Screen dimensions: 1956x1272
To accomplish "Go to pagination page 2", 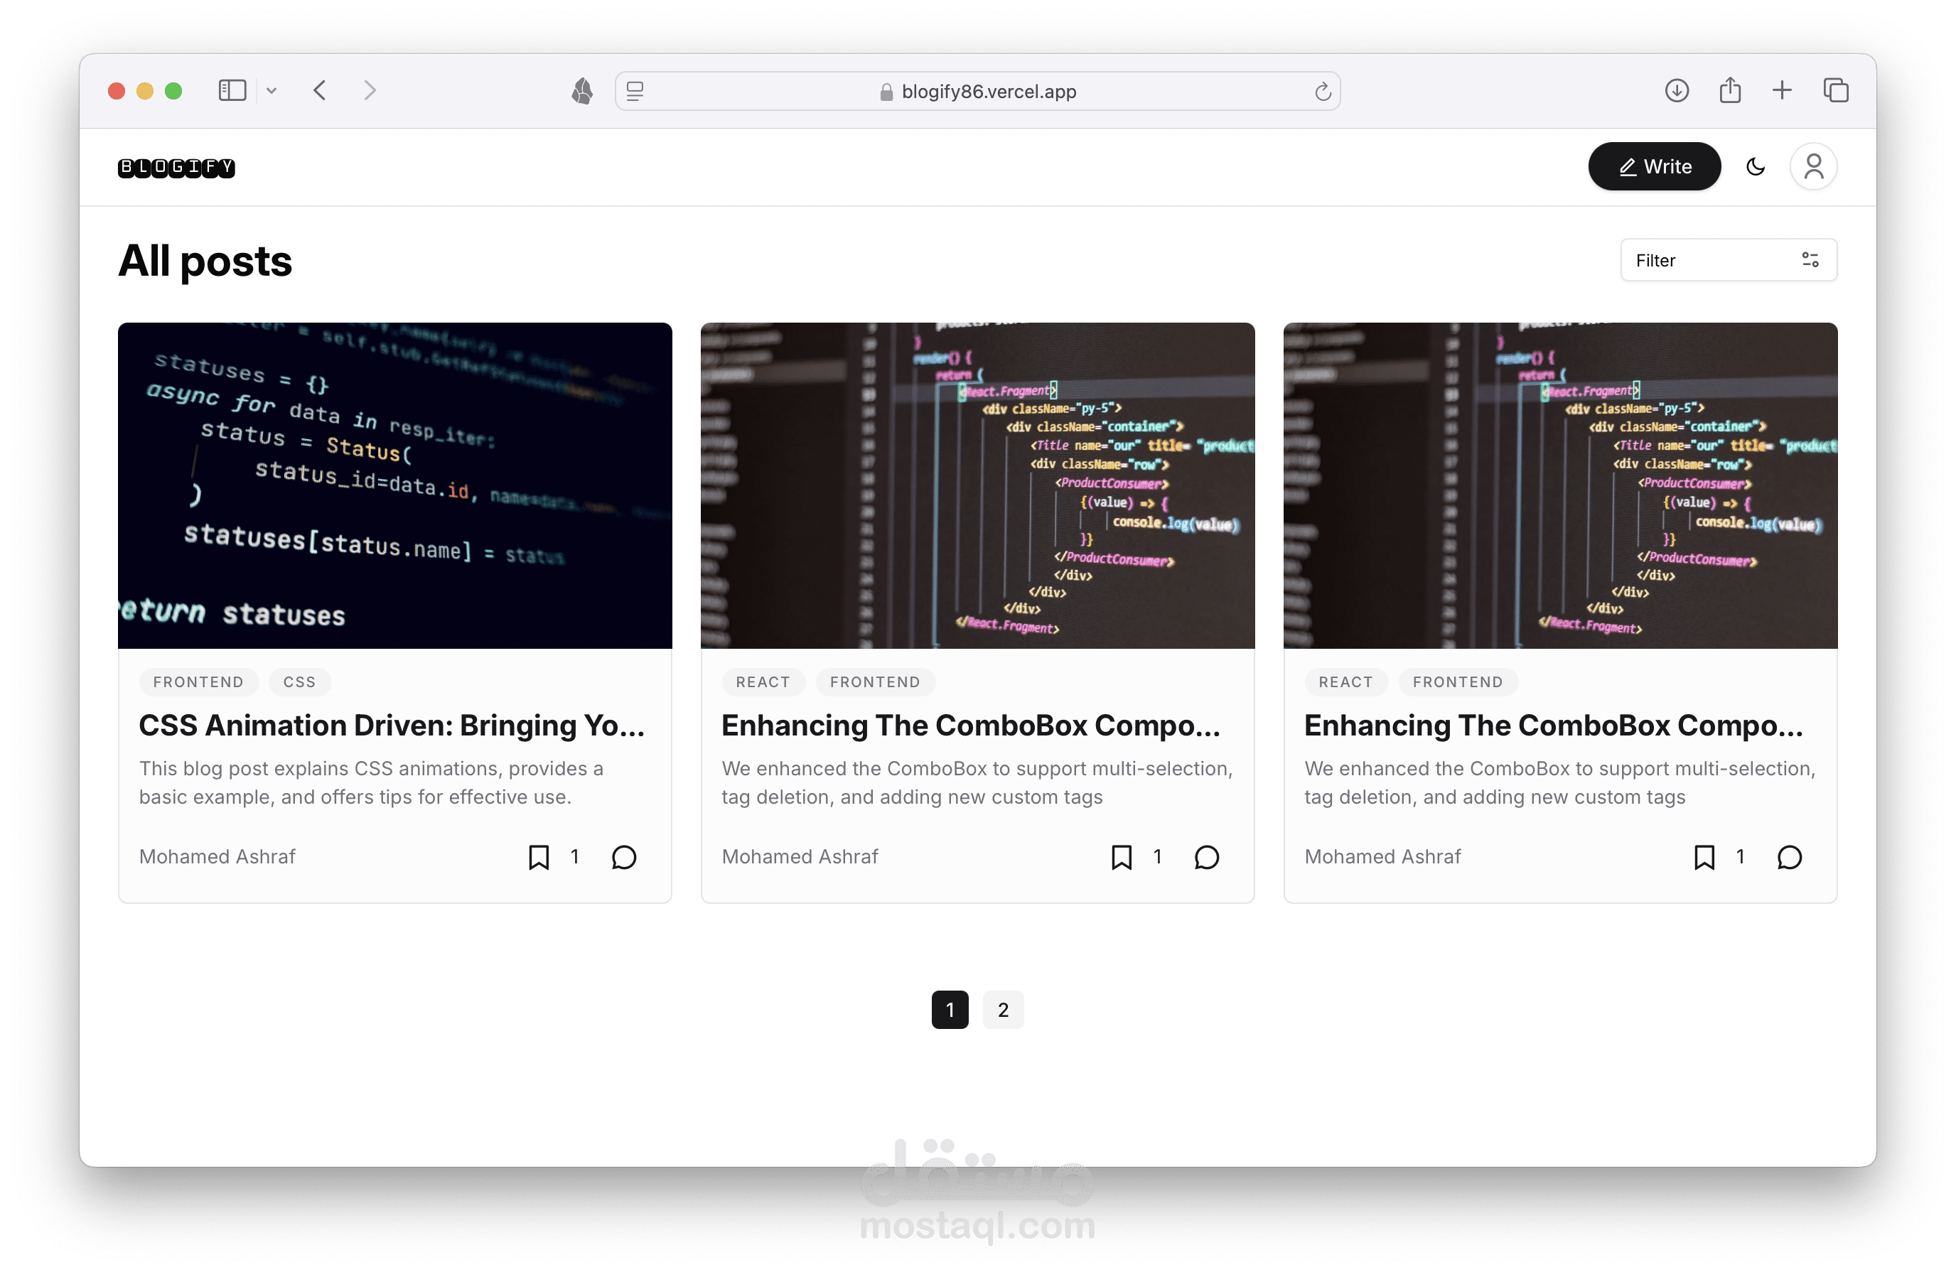I will click(1003, 1010).
